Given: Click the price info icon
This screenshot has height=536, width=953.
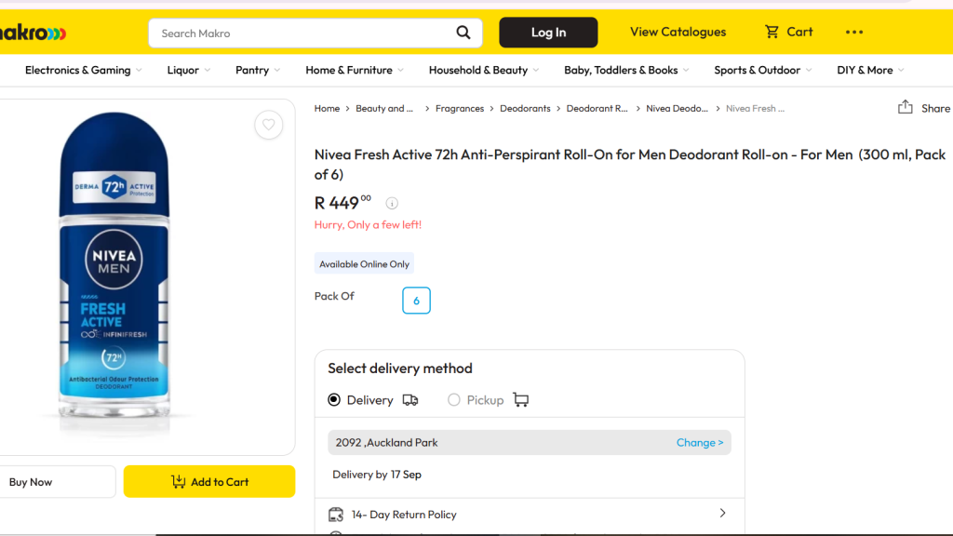Looking at the screenshot, I should [392, 204].
